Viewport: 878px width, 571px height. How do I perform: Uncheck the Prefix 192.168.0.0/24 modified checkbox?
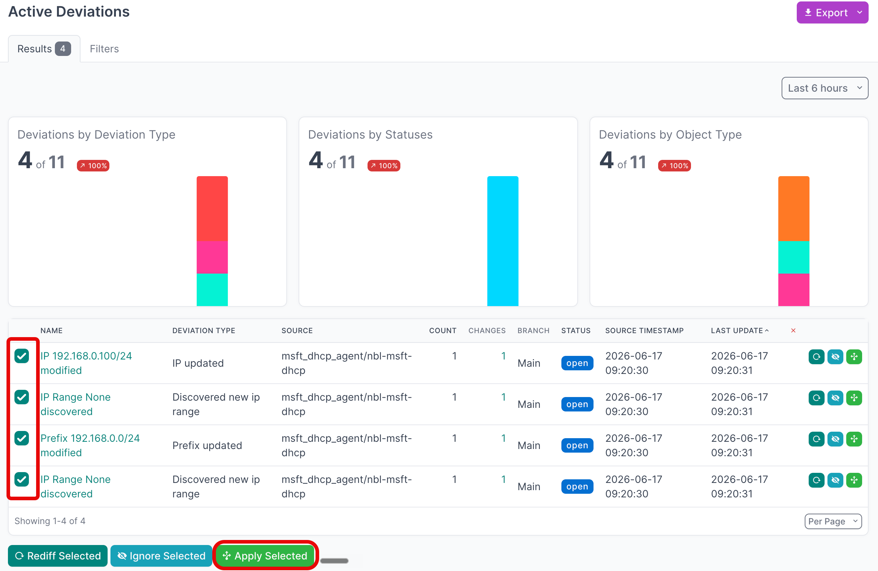point(22,438)
